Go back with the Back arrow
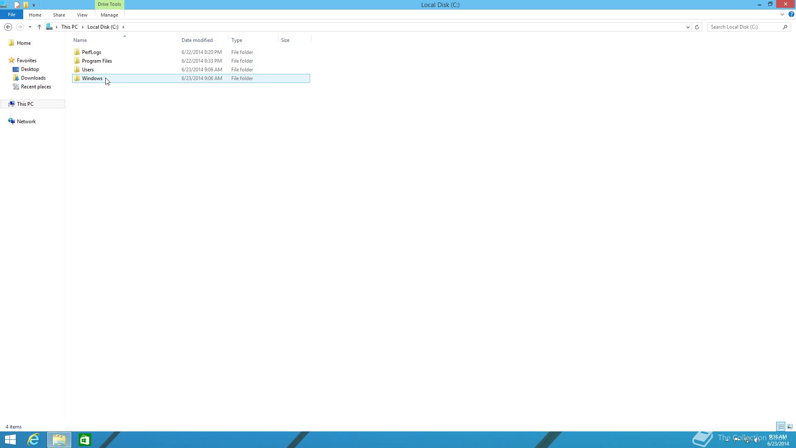Viewport: 796px width, 448px height. 8,27
